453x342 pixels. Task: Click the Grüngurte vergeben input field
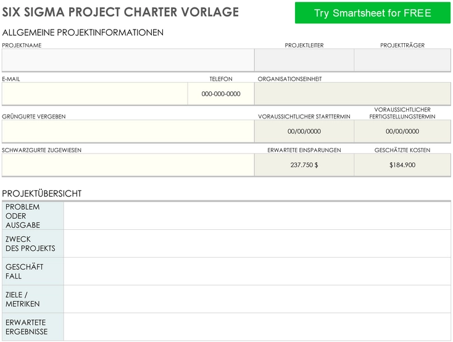(128, 131)
